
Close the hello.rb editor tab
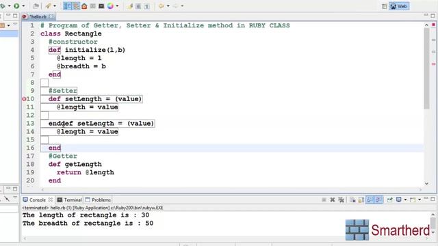51,16
